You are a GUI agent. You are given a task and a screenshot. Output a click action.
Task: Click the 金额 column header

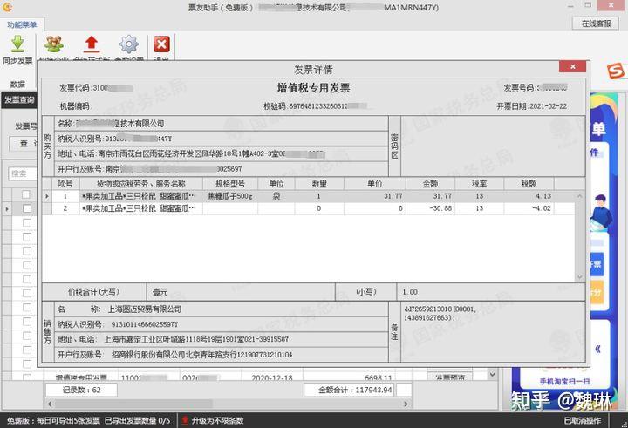coord(430,184)
